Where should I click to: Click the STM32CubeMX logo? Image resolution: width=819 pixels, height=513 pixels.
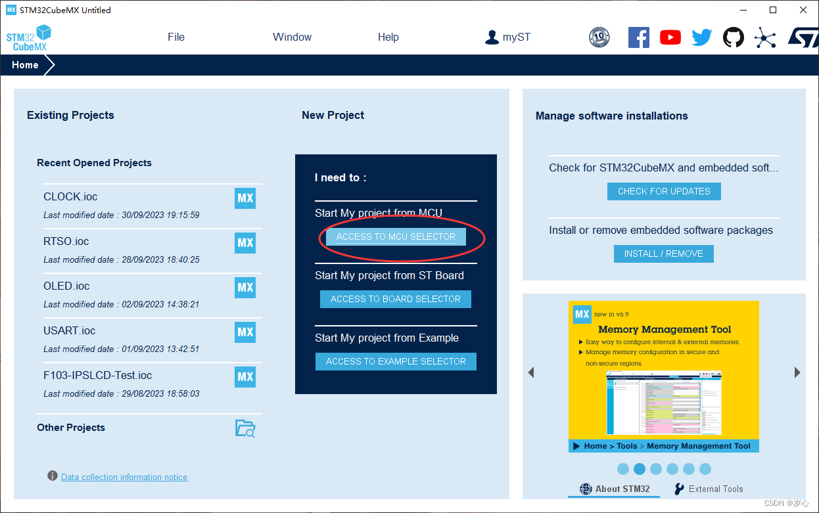29,37
